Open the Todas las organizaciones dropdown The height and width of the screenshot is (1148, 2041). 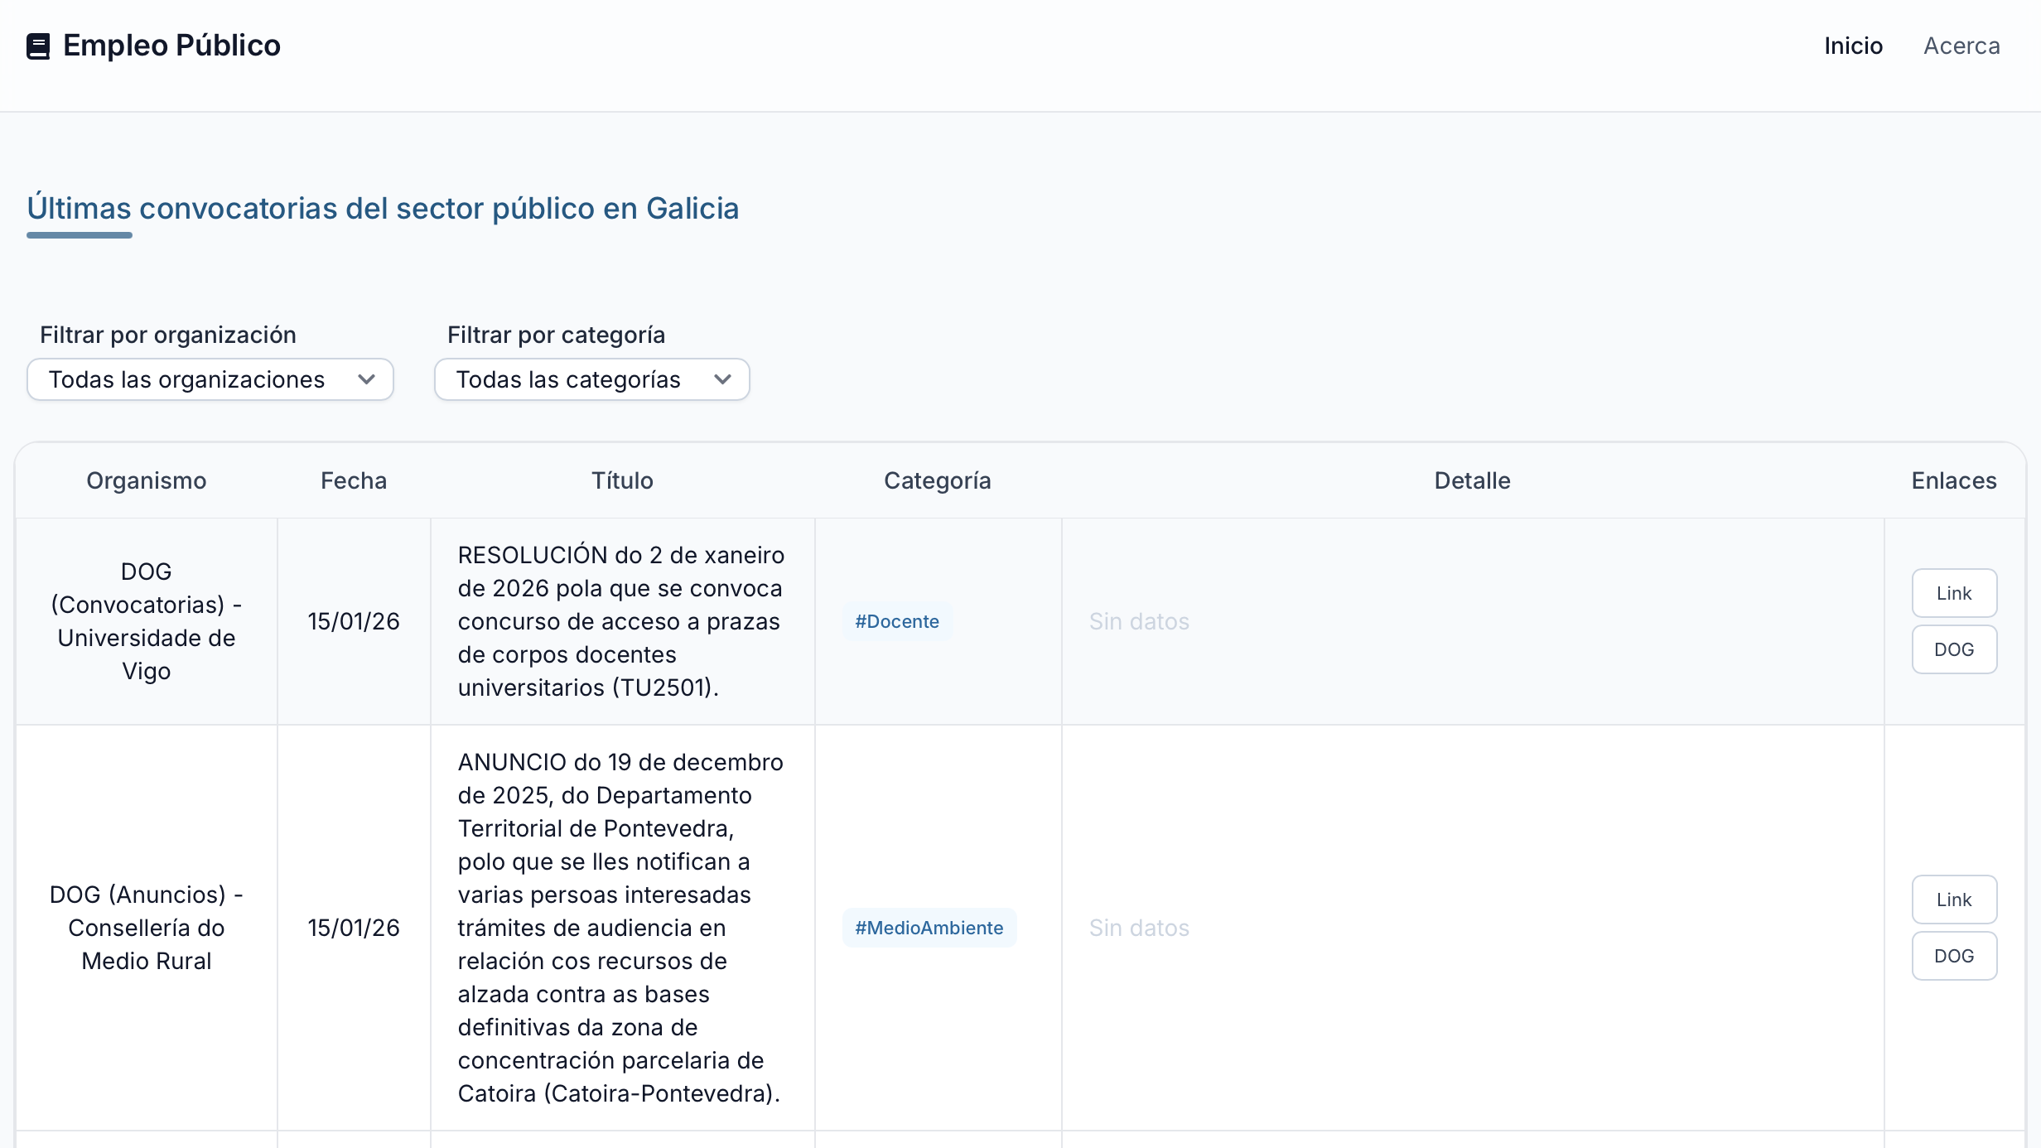click(186, 379)
